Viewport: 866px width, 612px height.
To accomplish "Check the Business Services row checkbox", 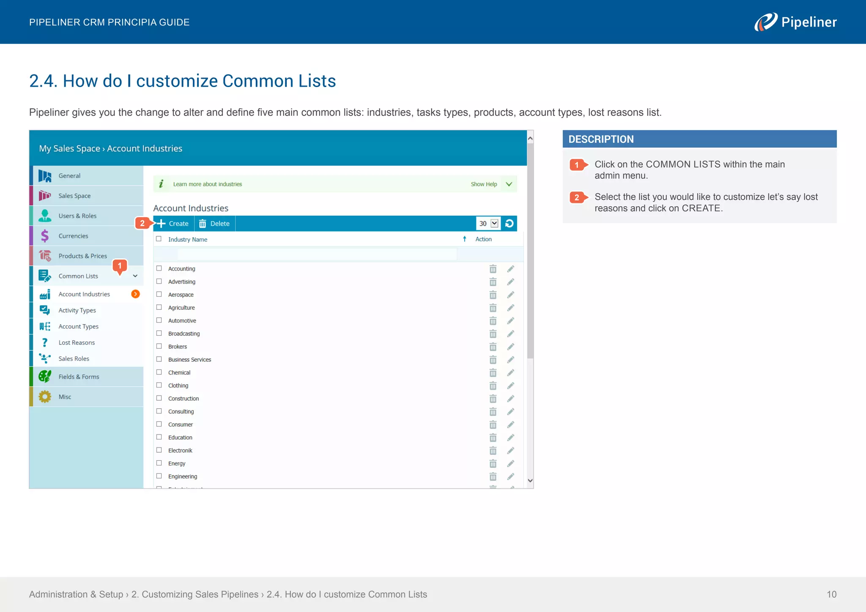I will pyautogui.click(x=159, y=359).
